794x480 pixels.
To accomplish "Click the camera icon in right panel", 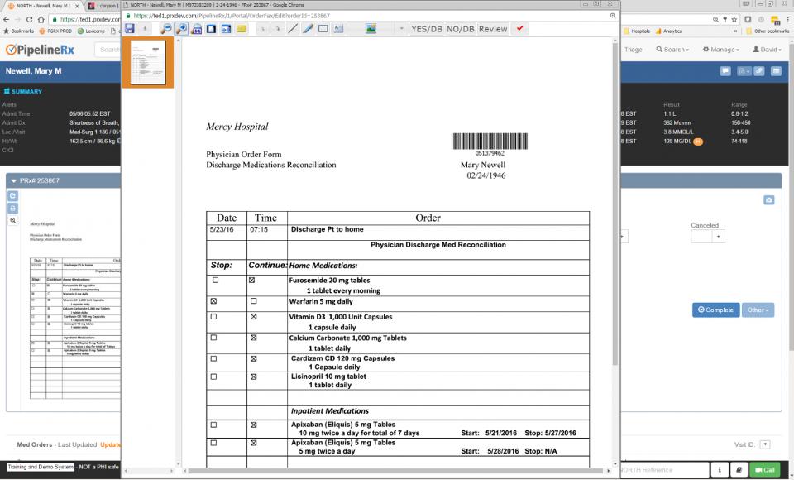I will [x=769, y=200].
